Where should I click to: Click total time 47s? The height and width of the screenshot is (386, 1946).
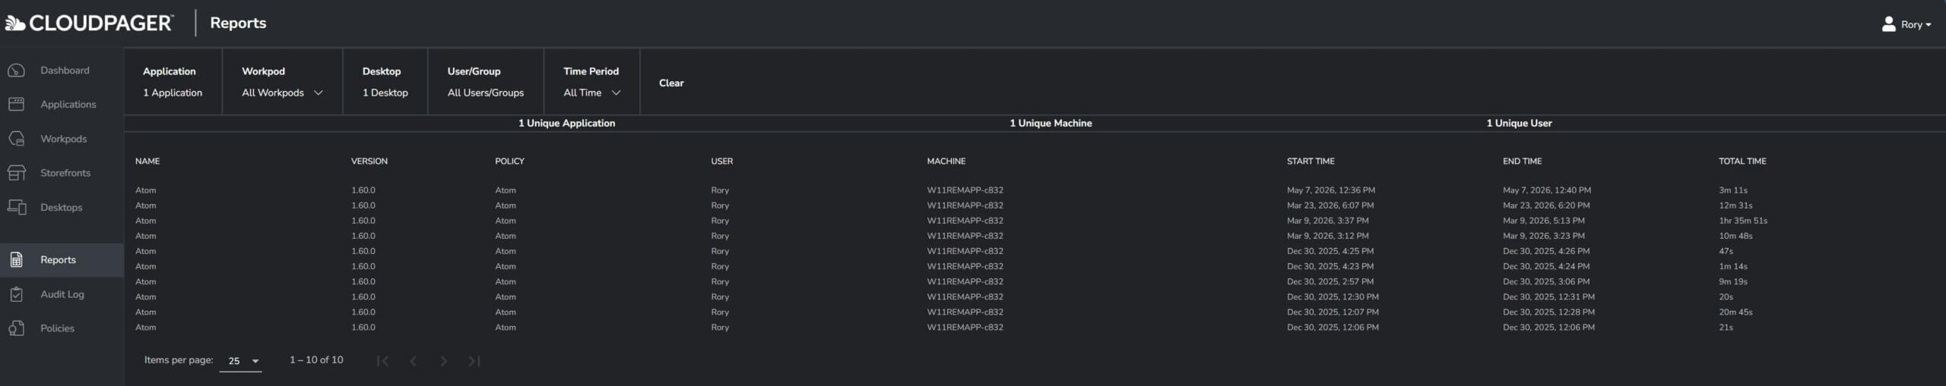coord(1726,251)
